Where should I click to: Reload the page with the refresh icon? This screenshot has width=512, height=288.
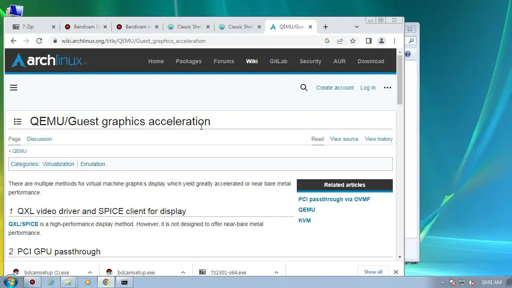39,41
